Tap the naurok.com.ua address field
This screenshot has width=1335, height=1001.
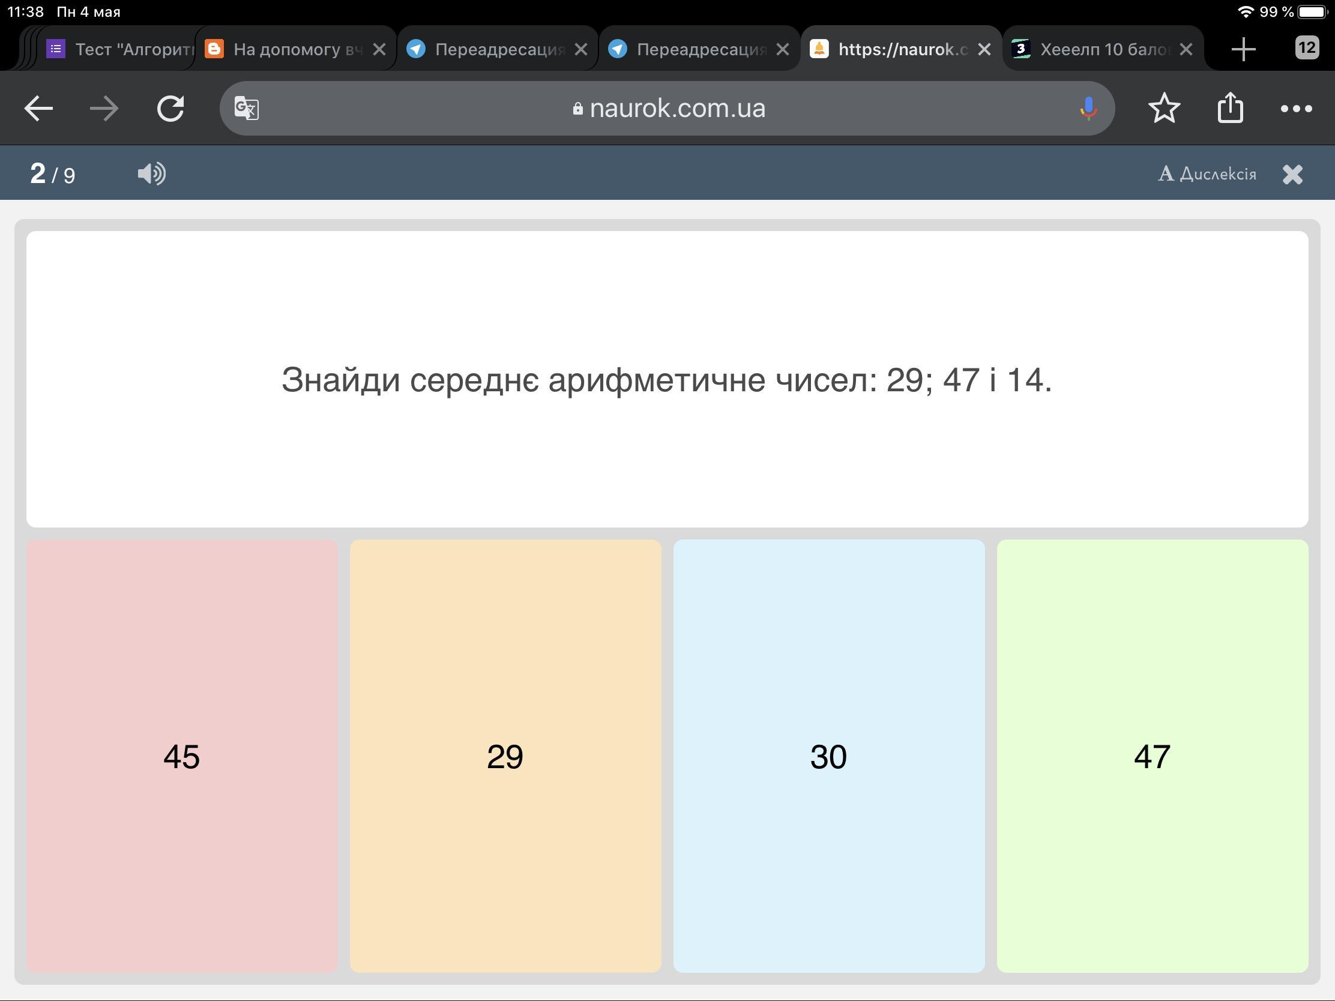(x=670, y=109)
